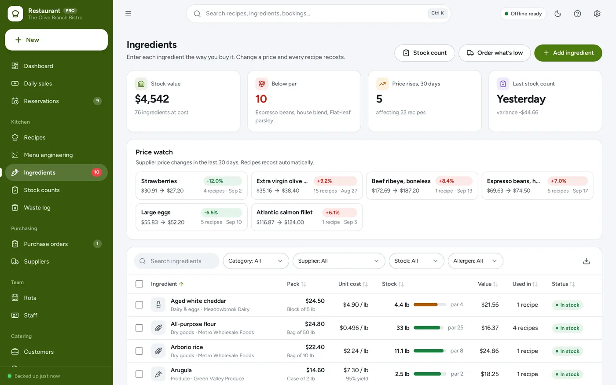Select the Arugula row checkbox
616x385 pixels.
[x=139, y=374]
